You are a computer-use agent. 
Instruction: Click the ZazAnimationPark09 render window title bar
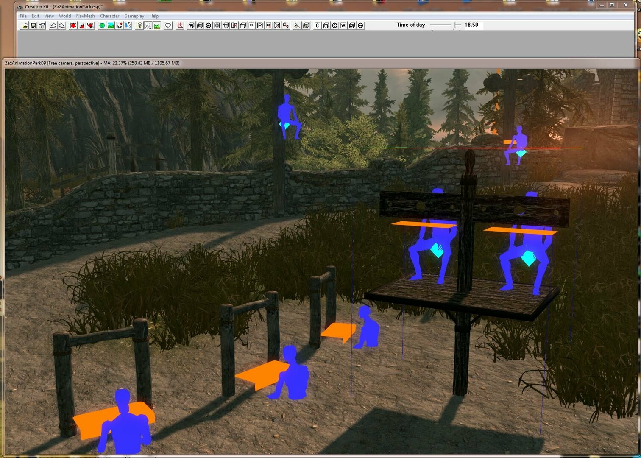(320, 63)
